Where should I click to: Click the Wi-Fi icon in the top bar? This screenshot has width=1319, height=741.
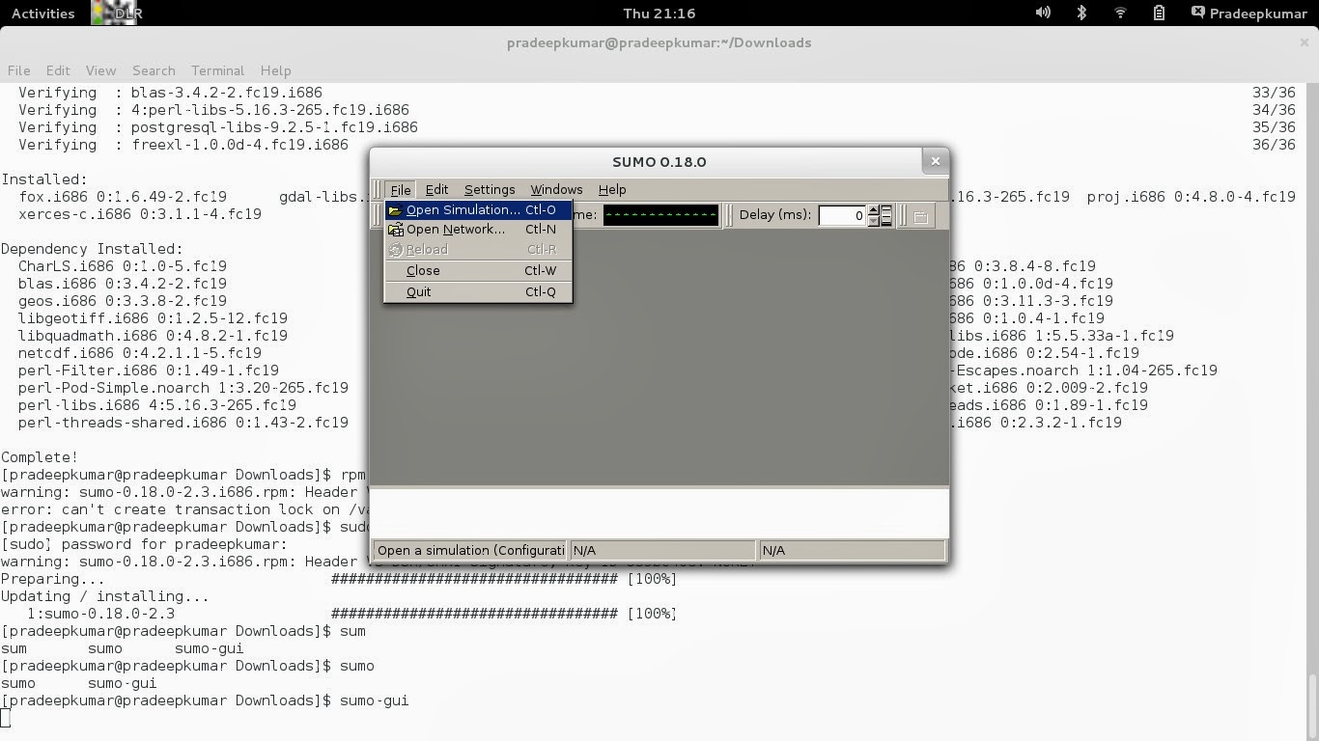click(1119, 13)
